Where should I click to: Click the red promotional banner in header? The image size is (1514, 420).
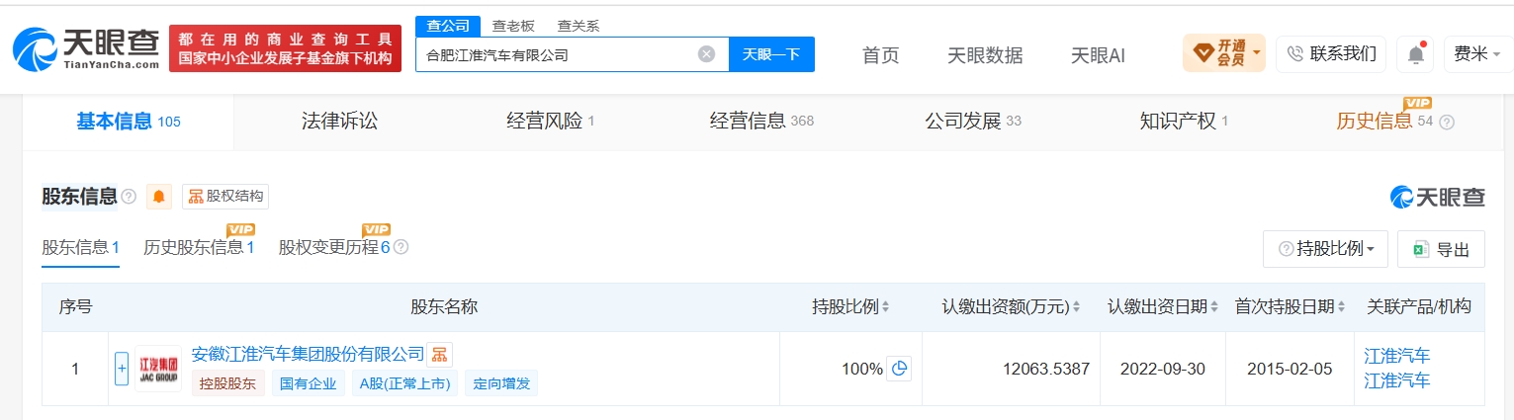coord(286,48)
